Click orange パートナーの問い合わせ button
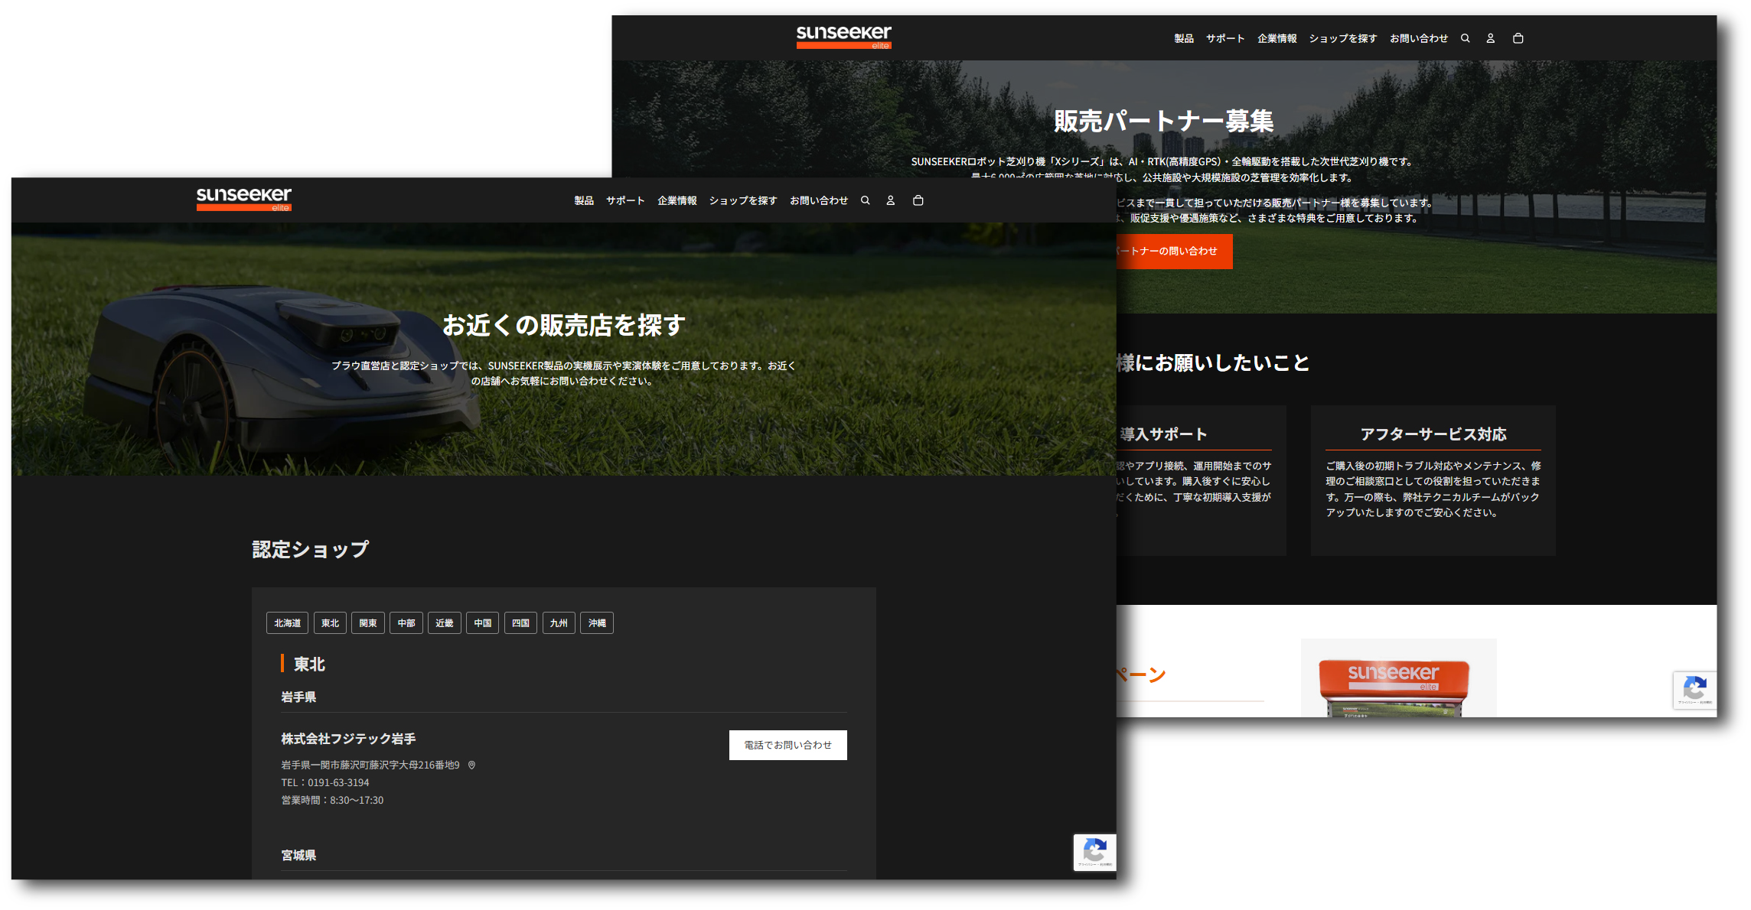The height and width of the screenshot is (910, 1751). (1174, 251)
